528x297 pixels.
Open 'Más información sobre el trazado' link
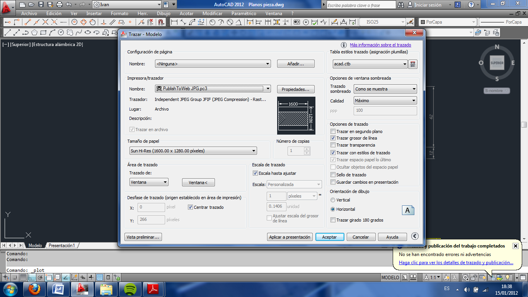click(x=380, y=45)
